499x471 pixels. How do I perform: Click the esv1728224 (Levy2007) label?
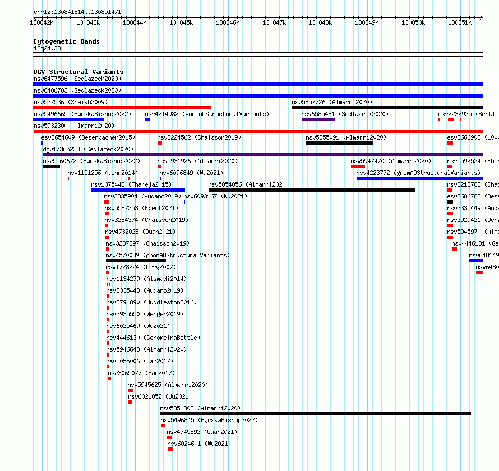(x=141, y=267)
